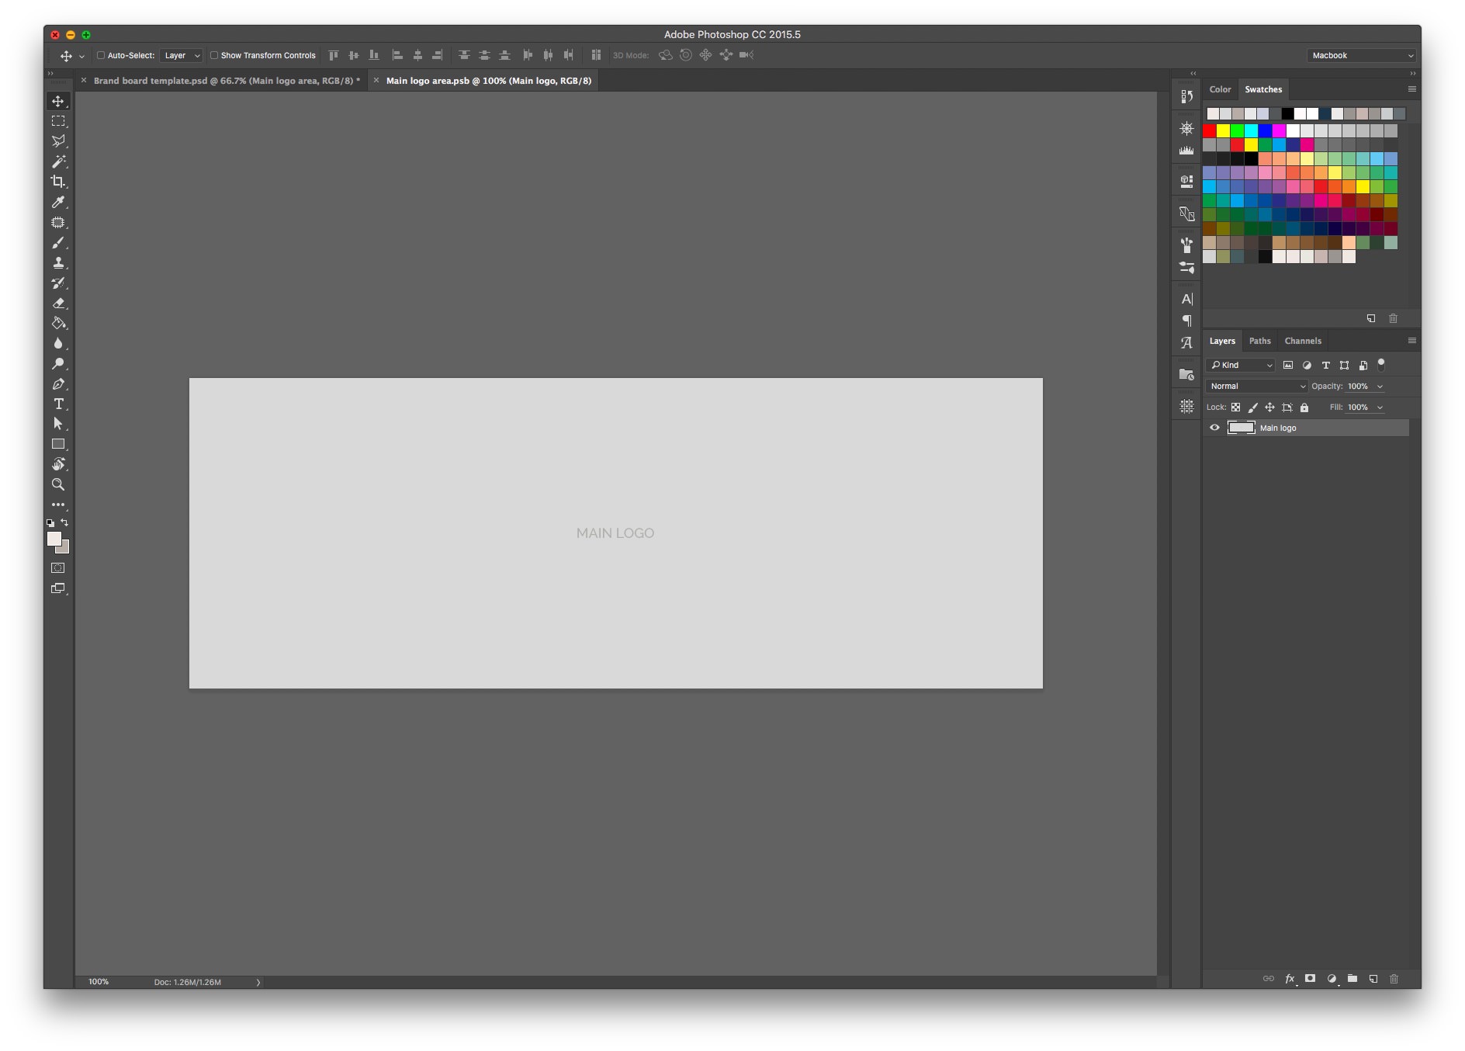1465x1051 pixels.
Task: Click the Opacity value field
Action: tap(1358, 386)
